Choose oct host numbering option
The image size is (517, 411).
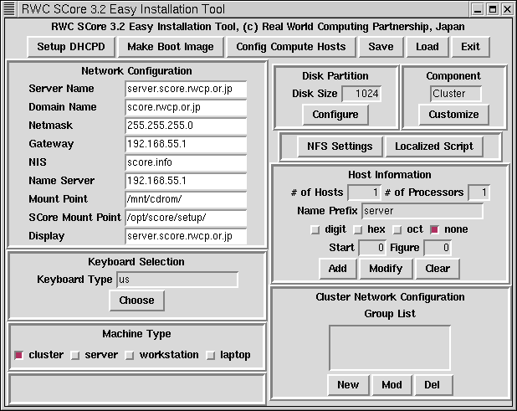pyautogui.click(x=397, y=229)
